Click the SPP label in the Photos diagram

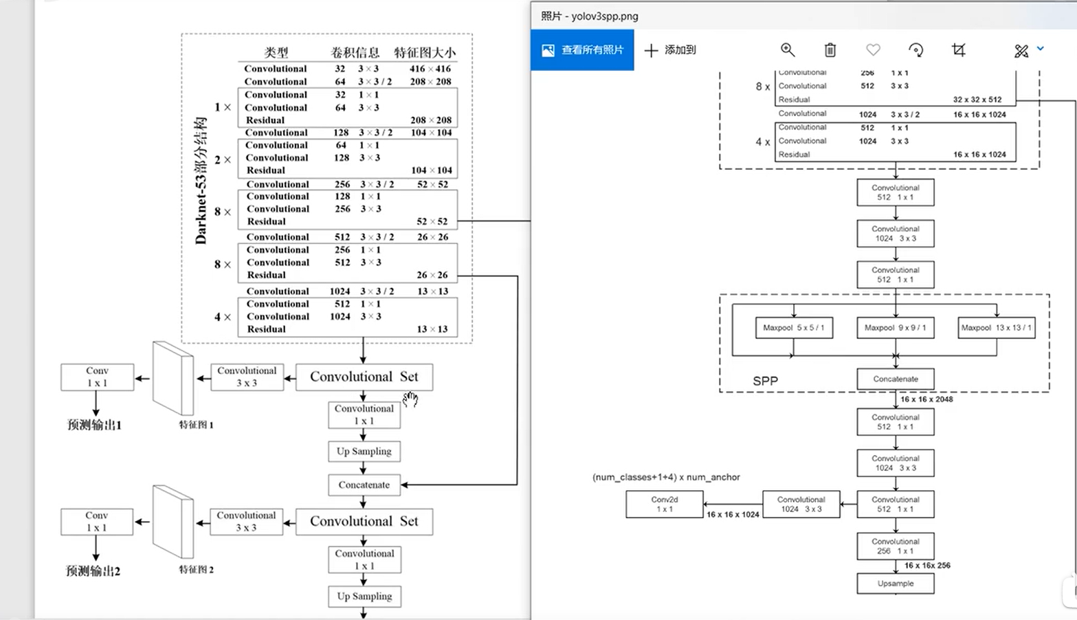point(765,381)
